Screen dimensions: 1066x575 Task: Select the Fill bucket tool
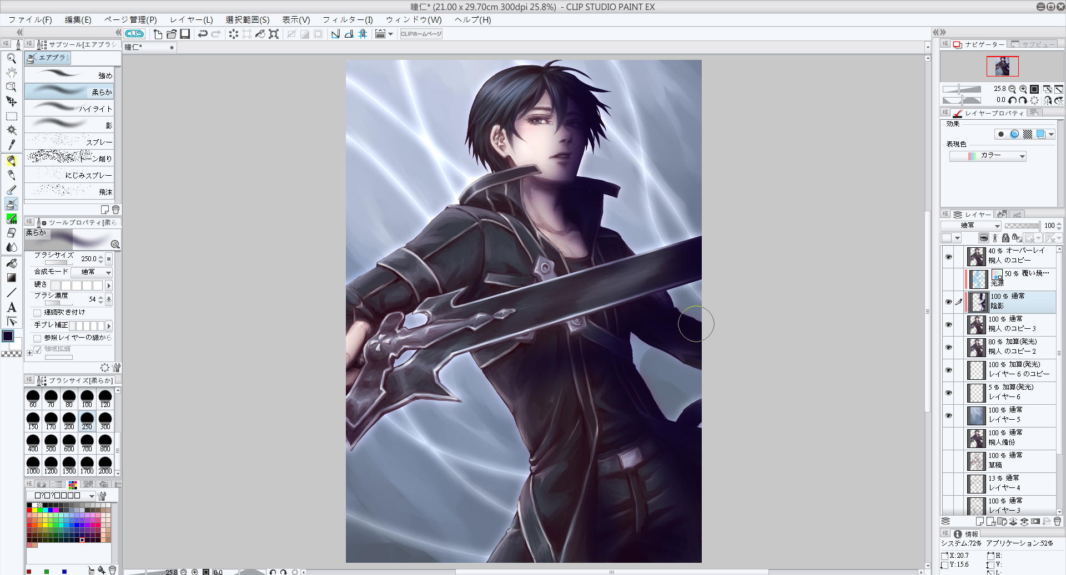click(11, 263)
